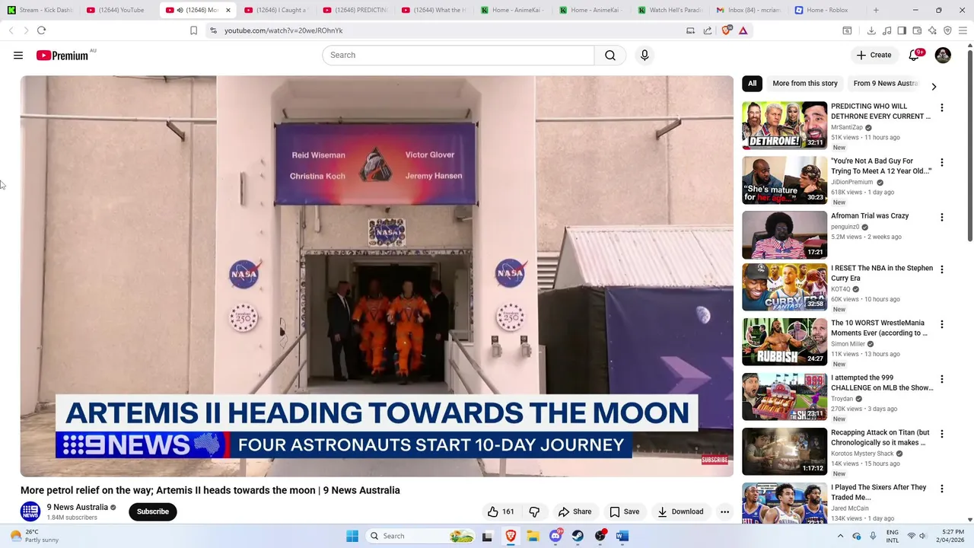Click the address bar URL

[283, 30]
